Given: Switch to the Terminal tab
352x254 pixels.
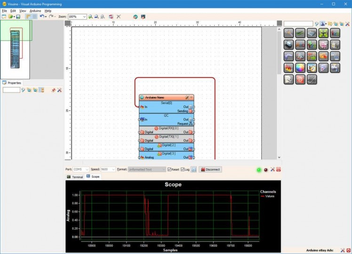Looking at the screenshot, I should (75, 177).
